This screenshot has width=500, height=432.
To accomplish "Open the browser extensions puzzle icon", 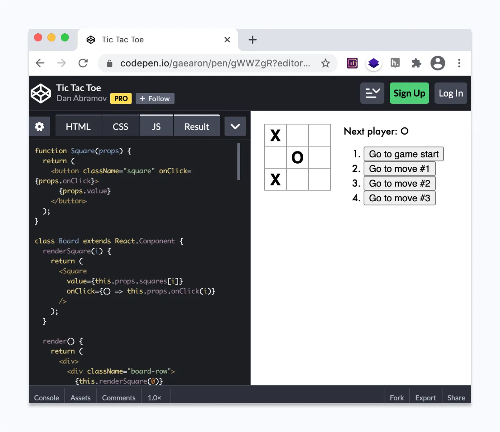I will coord(416,63).
